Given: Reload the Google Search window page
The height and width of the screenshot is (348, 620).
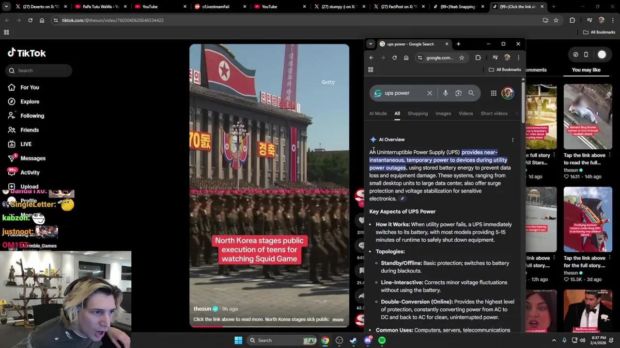Looking at the screenshot, I should pos(395,58).
